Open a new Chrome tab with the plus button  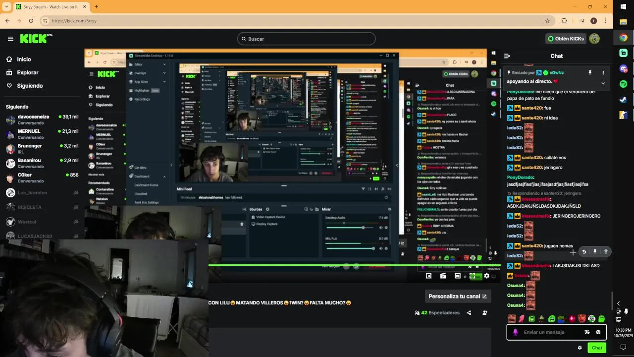(96, 6)
